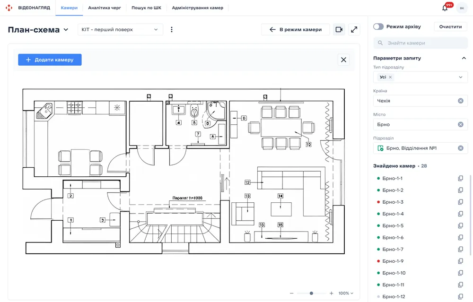Open КІТ - перший поверх floor dropdown
The height and width of the screenshot is (302, 473).
tap(120, 29)
